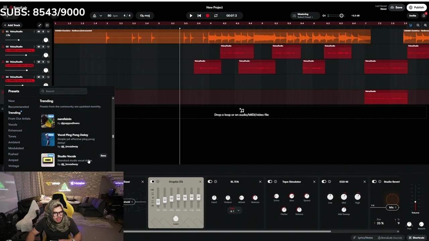The height and width of the screenshot is (241, 429).
Task: Publish the project
Action: pyautogui.click(x=416, y=7)
